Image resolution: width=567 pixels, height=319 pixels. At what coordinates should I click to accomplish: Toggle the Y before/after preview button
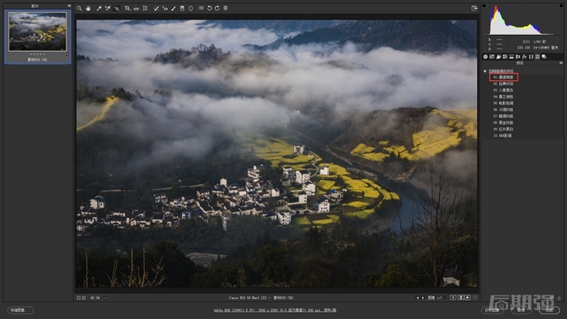click(453, 298)
